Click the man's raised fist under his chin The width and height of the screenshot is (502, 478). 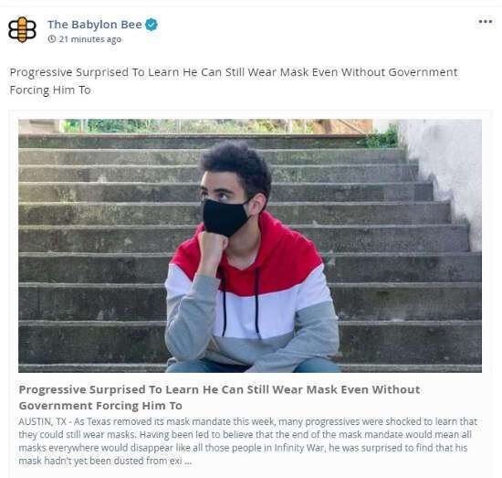[212, 245]
